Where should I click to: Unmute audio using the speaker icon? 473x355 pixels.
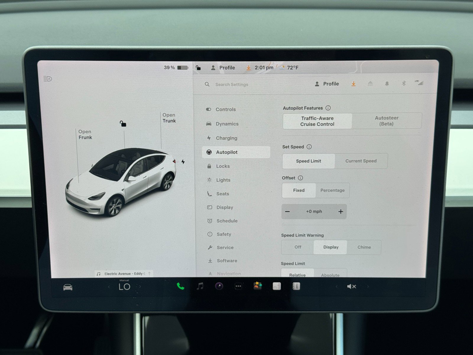[x=351, y=286]
